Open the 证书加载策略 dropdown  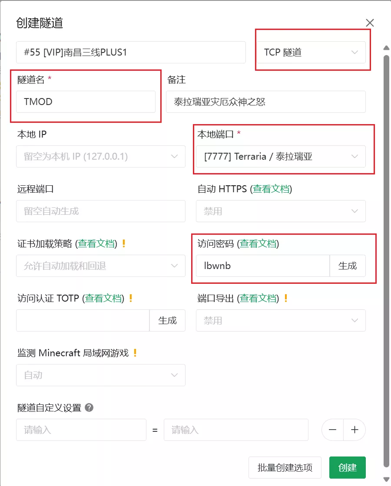[100, 266]
